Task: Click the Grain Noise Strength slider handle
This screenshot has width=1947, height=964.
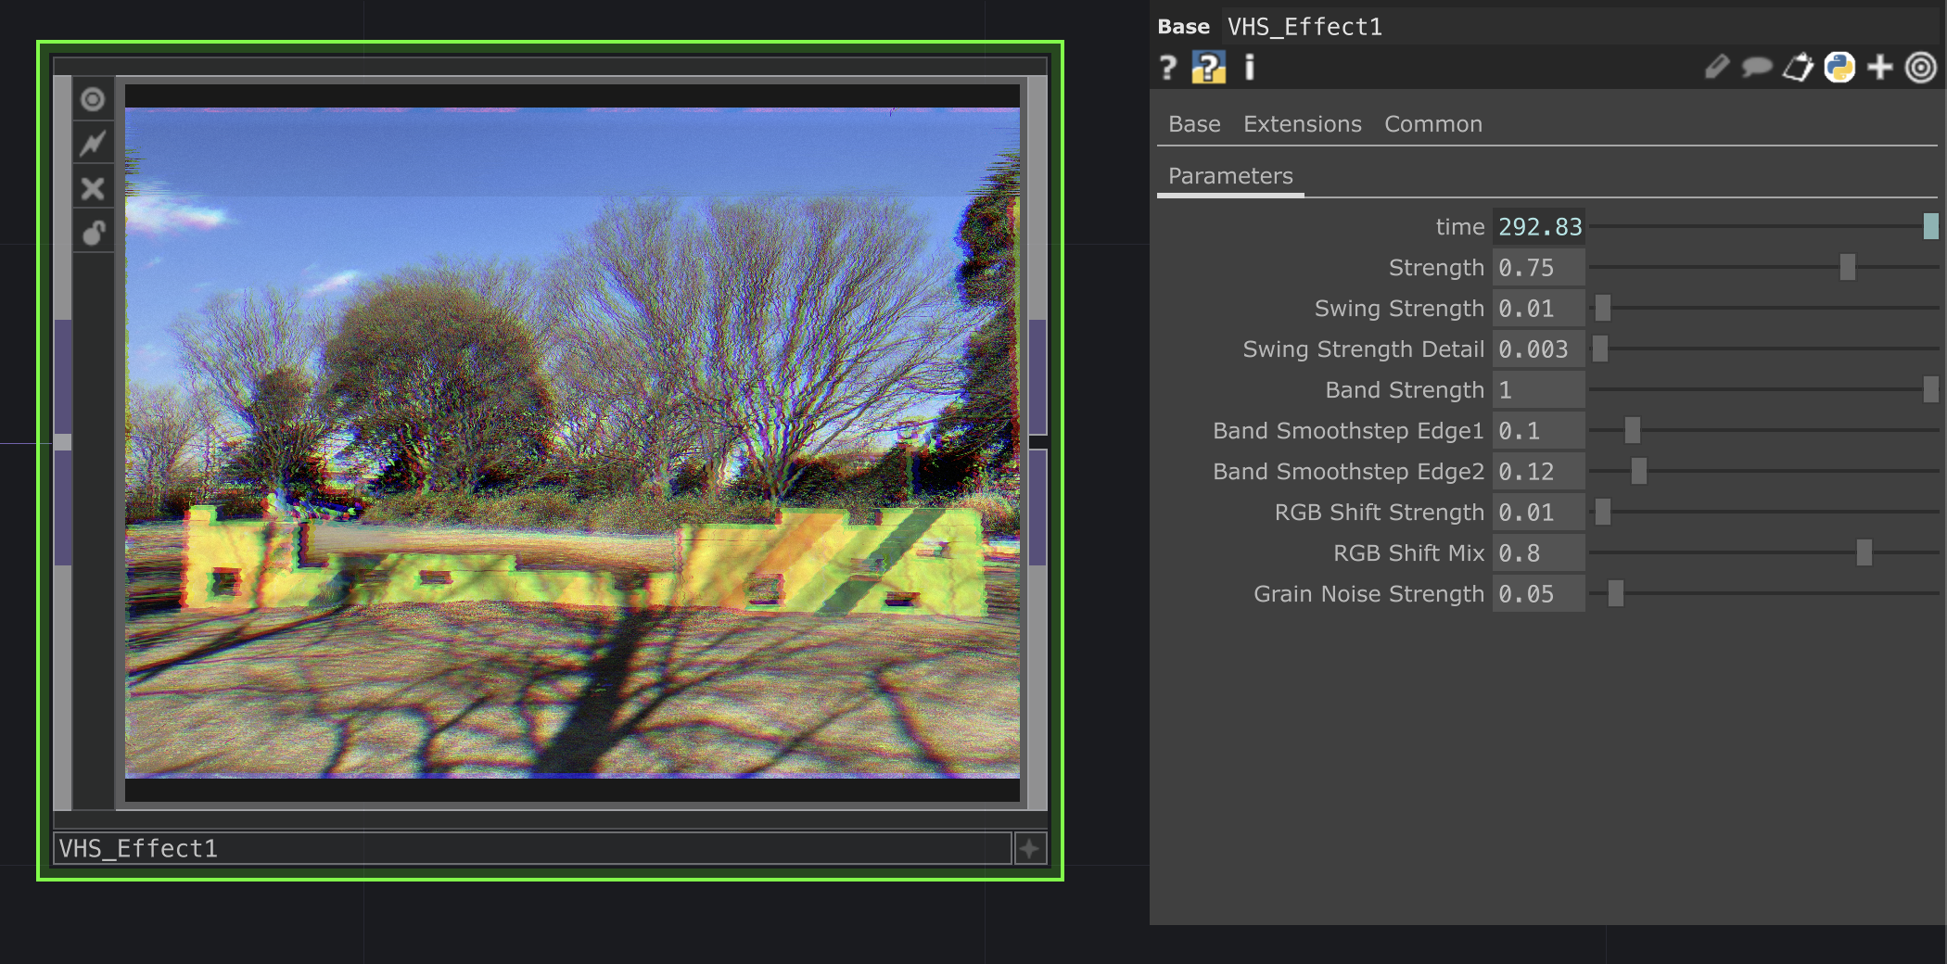Action: (x=1616, y=594)
